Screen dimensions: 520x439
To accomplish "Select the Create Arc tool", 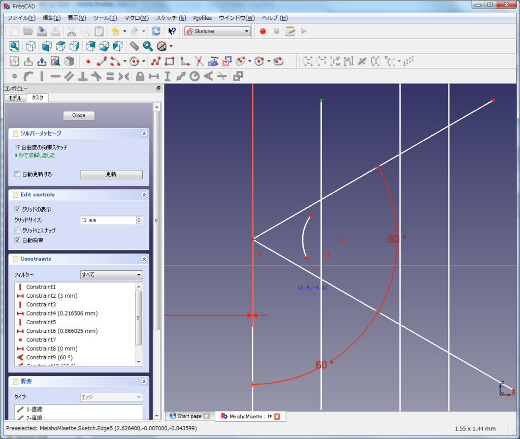I will (x=115, y=61).
